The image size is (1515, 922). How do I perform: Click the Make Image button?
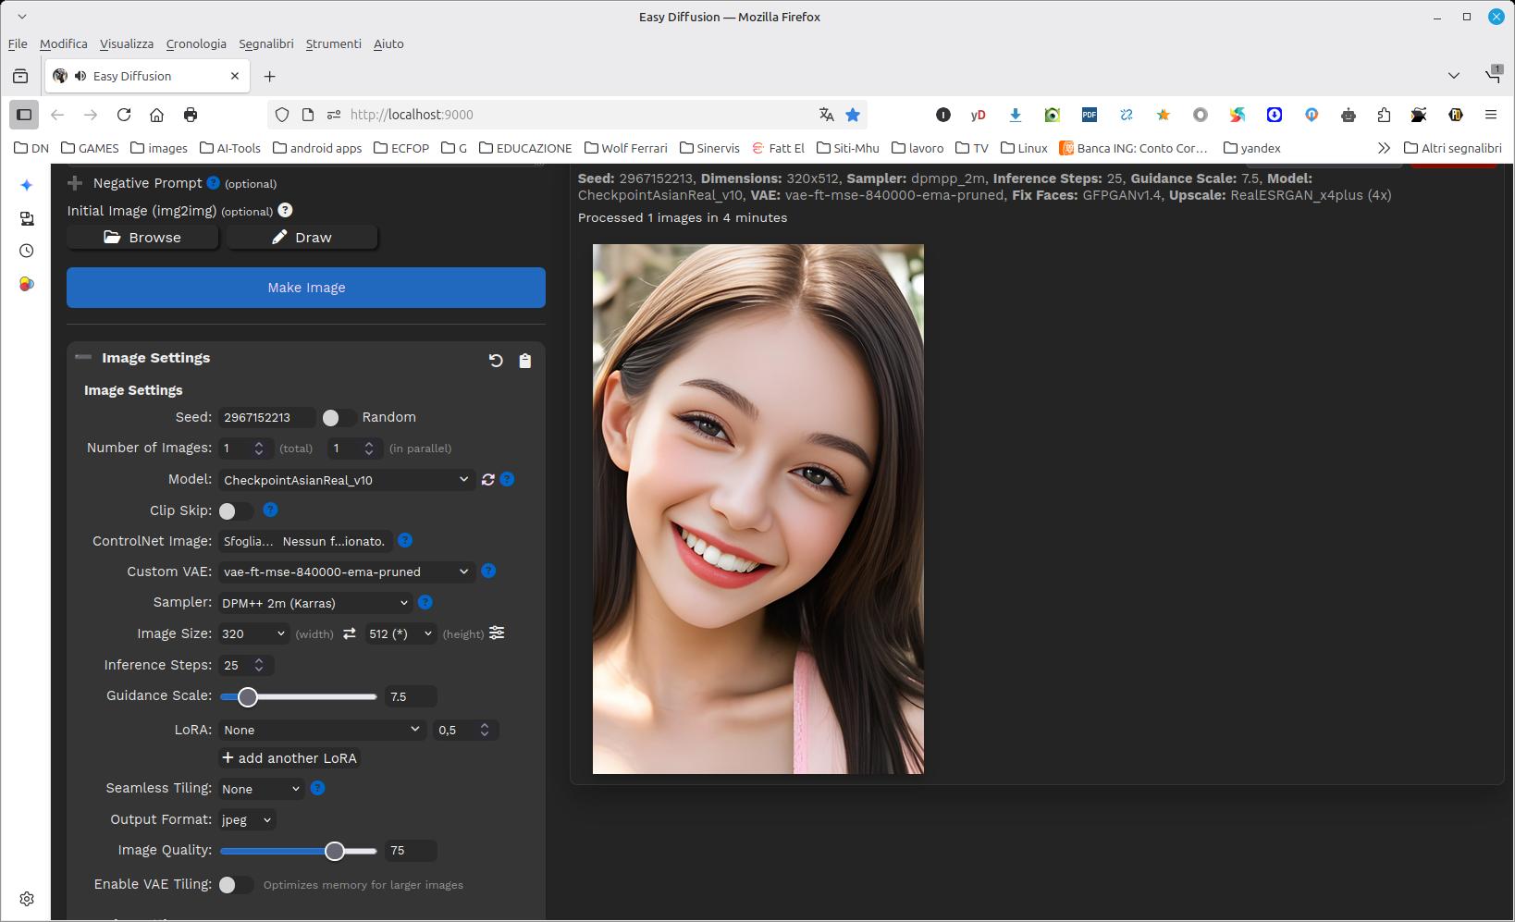(306, 288)
